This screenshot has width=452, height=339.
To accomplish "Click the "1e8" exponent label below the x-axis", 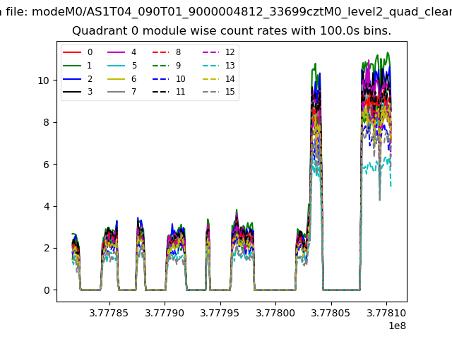I will pyautogui.click(x=396, y=326).
